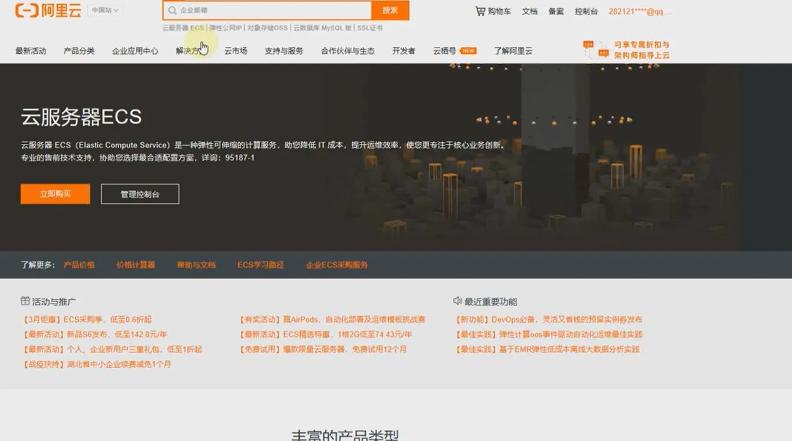Open 【新功能】DevOps必备 announcement link
Image resolution: width=792 pixels, height=441 pixels.
pos(548,319)
